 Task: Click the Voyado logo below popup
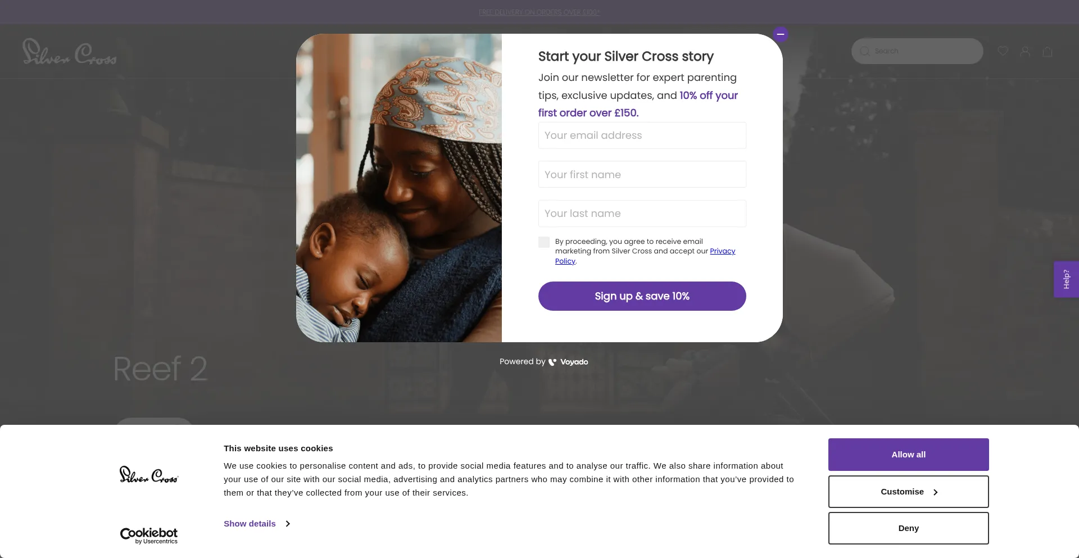click(569, 362)
